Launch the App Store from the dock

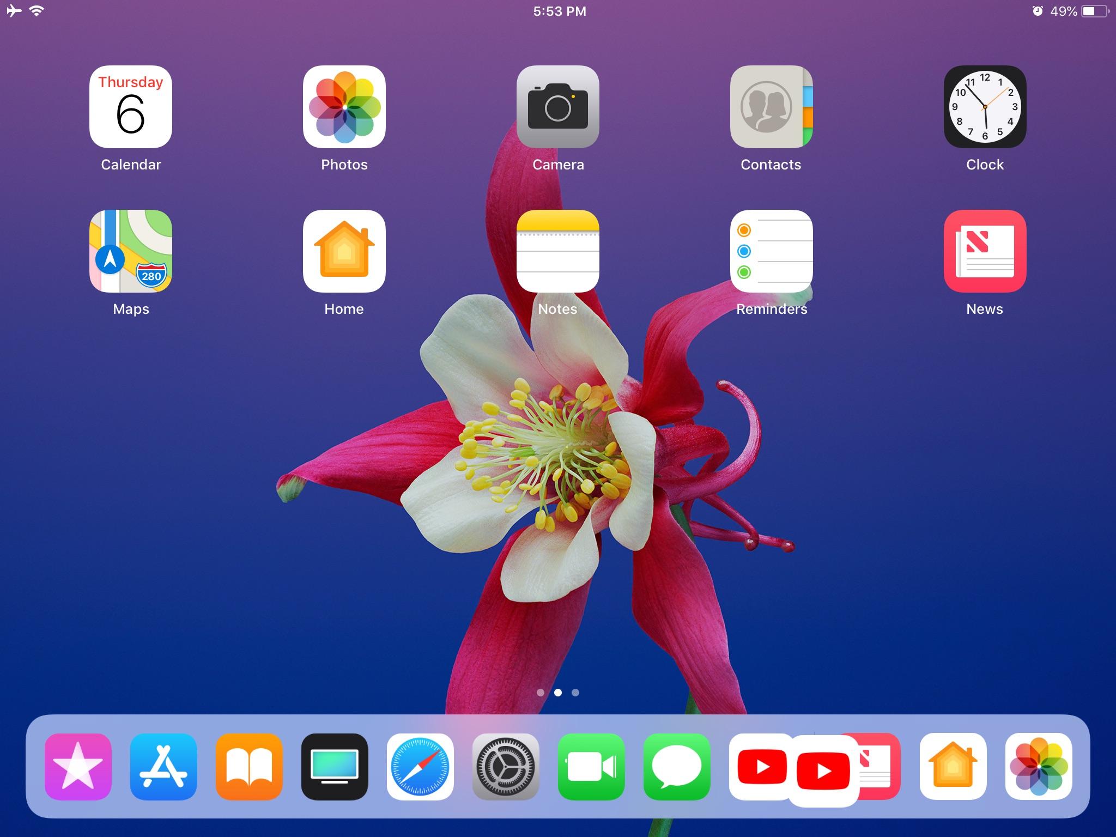point(162,767)
